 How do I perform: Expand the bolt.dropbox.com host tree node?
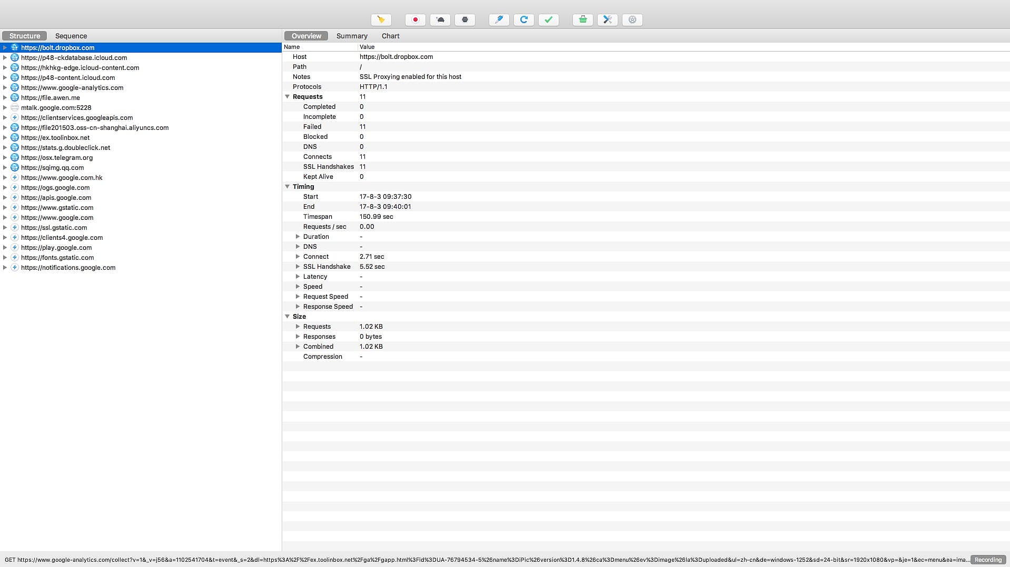pyautogui.click(x=5, y=48)
